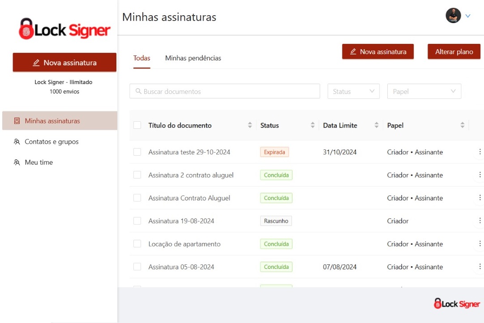Expand the chevron next to profile avatar

[468, 16]
